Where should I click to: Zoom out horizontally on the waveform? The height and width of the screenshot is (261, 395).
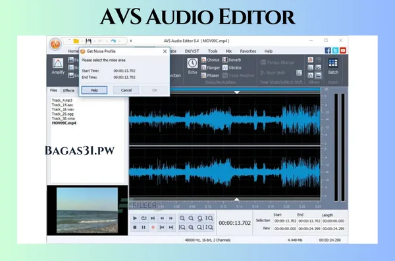tap(191, 218)
